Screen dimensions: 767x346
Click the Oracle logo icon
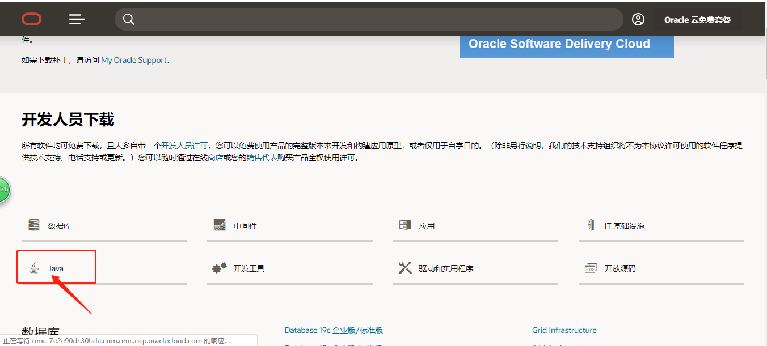(x=32, y=19)
